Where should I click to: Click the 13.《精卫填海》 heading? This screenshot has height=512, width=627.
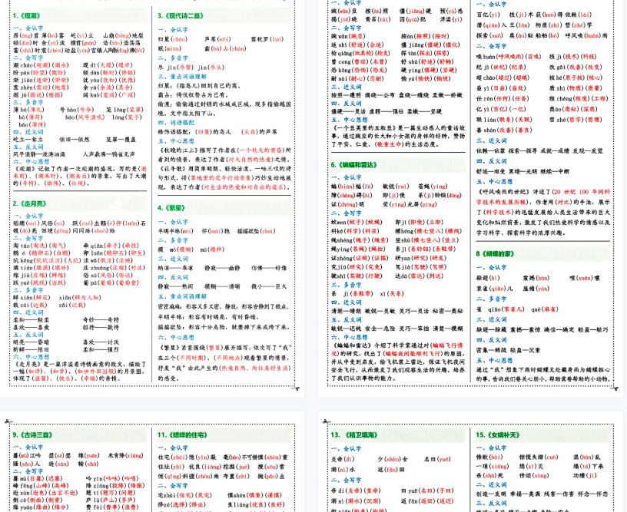(x=352, y=435)
